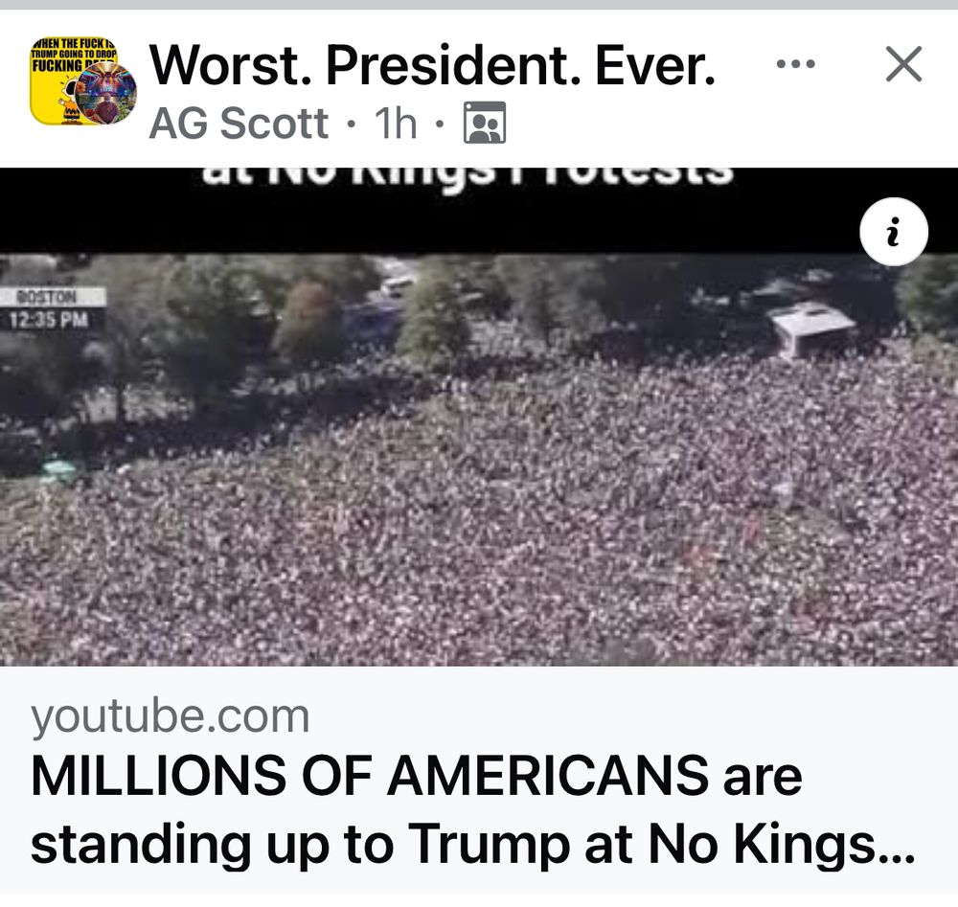Click the cropped 'at No Kings Protests' caption
The height and width of the screenshot is (907, 958).
[468, 176]
